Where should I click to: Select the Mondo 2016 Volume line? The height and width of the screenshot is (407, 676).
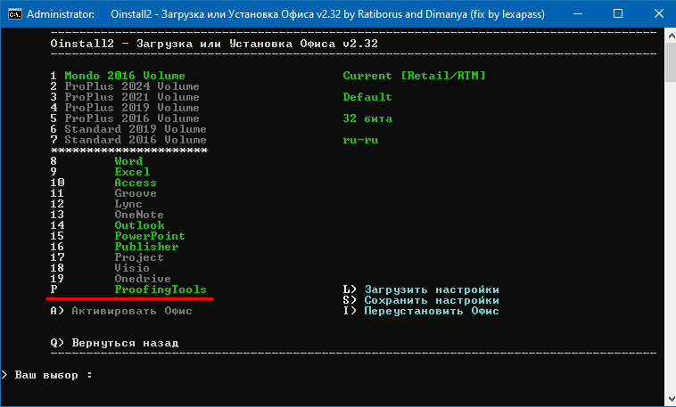(x=118, y=76)
